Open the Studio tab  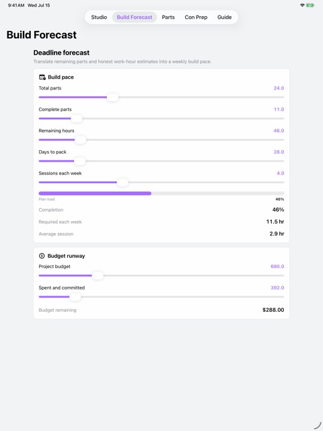coord(99,17)
